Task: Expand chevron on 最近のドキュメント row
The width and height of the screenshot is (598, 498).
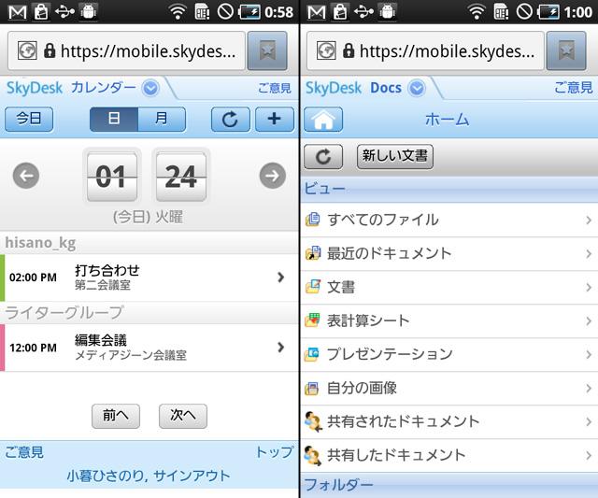Action: click(589, 253)
